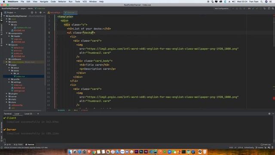Click the window layout icon in top toolbar
This screenshot has width=275, height=155.
[269, 9]
